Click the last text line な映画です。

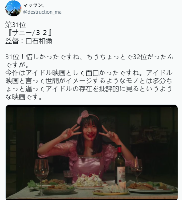(24, 97)
